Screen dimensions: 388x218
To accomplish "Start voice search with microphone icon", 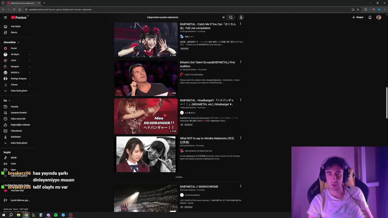I will pyautogui.click(x=241, y=17).
